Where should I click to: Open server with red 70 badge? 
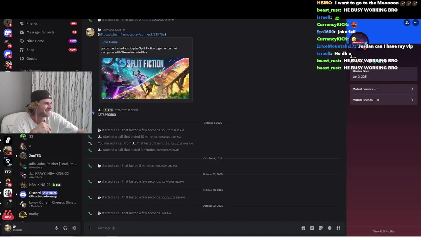click(x=8, y=43)
